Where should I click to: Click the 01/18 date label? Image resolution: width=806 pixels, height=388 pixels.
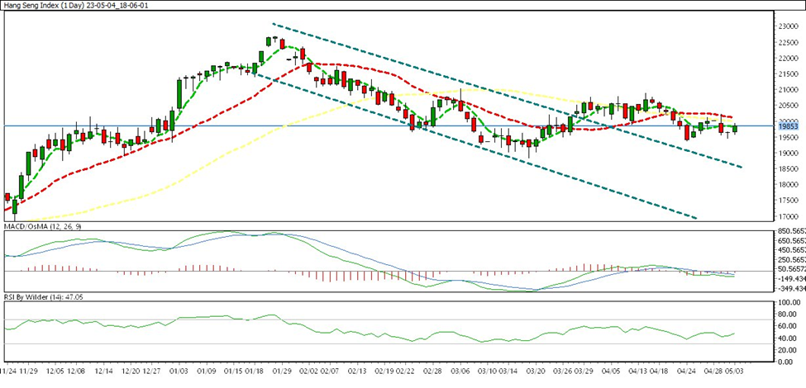point(255,370)
